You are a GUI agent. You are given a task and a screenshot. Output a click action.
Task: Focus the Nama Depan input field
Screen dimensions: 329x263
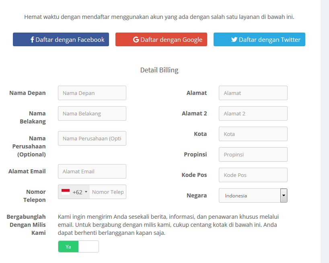(x=92, y=93)
